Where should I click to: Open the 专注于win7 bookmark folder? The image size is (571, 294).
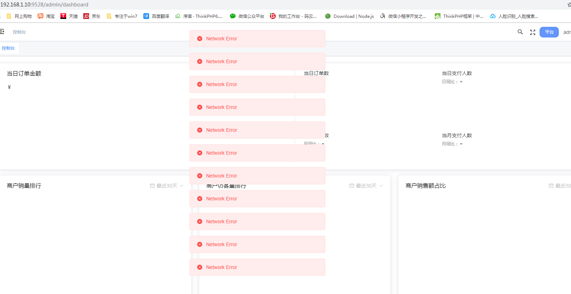coord(122,16)
